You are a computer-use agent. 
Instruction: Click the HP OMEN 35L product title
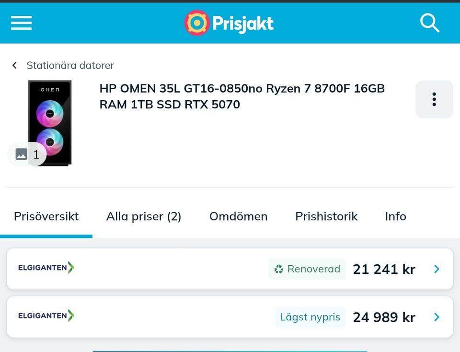coord(242,96)
